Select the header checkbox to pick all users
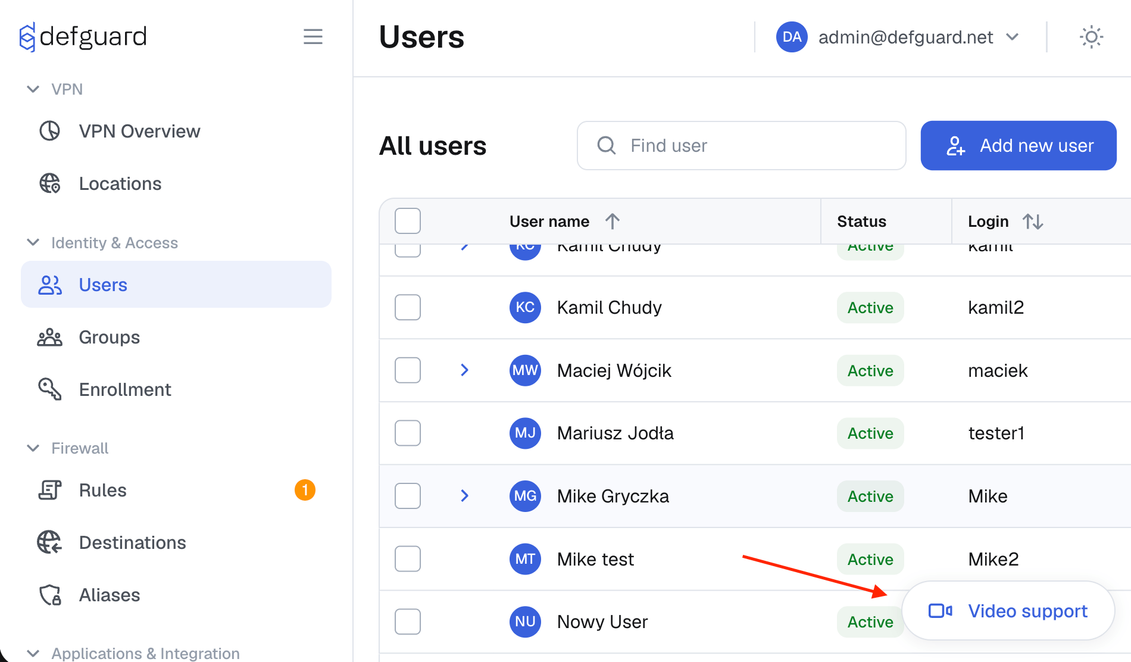Image resolution: width=1131 pixels, height=662 pixels. [407, 220]
